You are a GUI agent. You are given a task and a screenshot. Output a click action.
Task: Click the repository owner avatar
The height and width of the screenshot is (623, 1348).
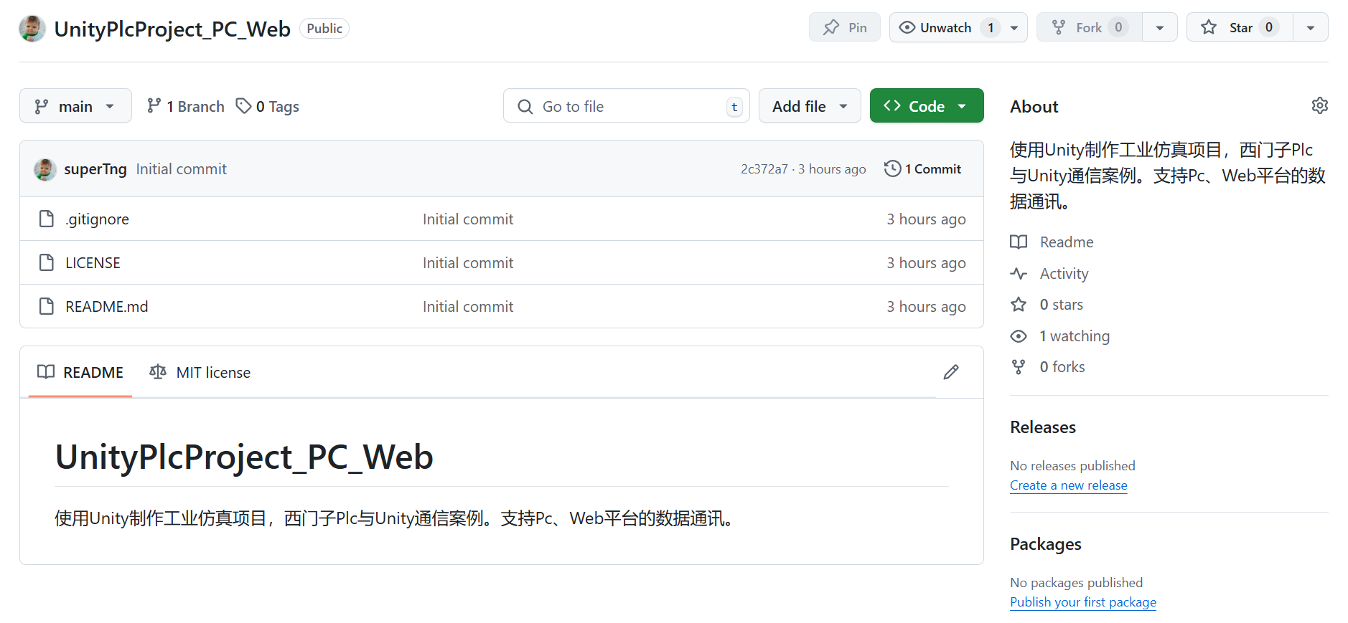pos(32,29)
